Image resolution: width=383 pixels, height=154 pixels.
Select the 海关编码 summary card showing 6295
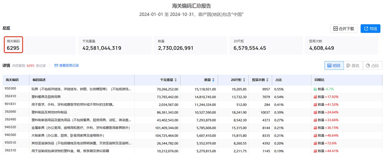(13, 45)
